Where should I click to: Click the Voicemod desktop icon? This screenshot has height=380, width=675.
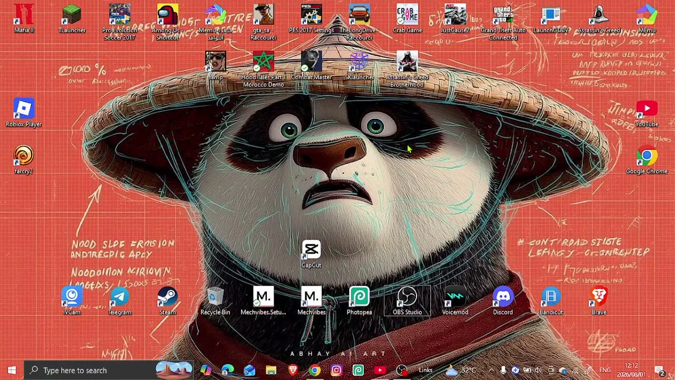[x=455, y=301]
